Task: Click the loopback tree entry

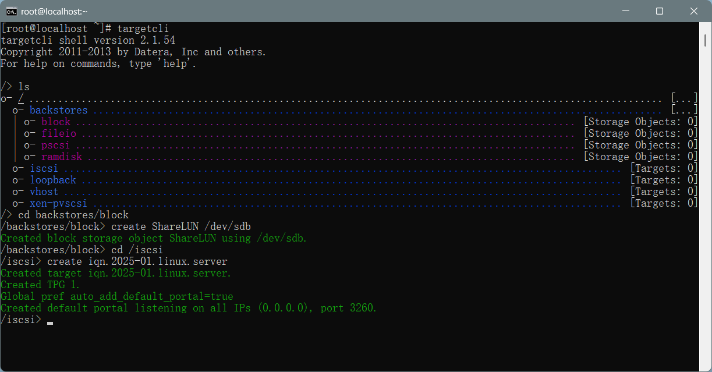Action: [53, 180]
